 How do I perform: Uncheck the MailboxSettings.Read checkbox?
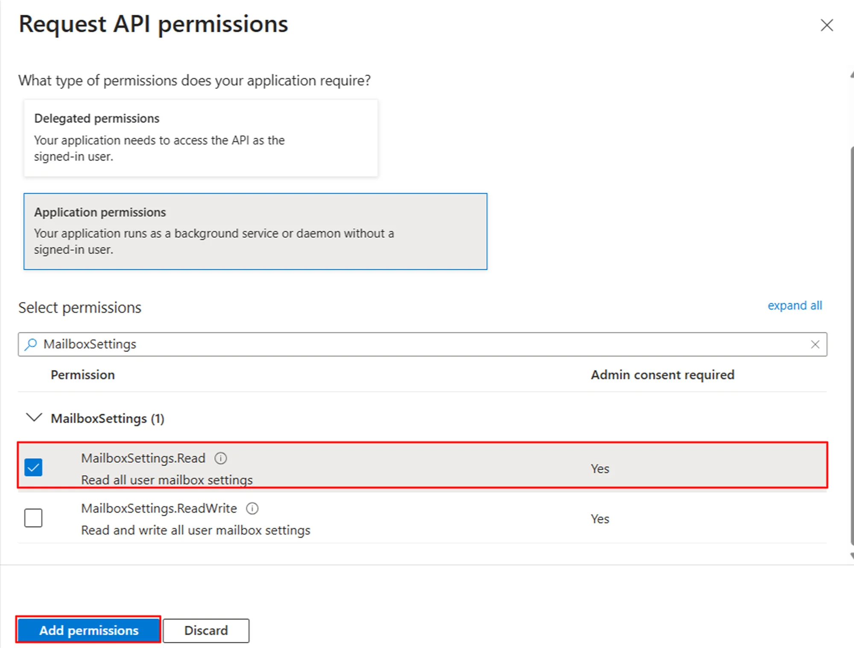point(33,467)
